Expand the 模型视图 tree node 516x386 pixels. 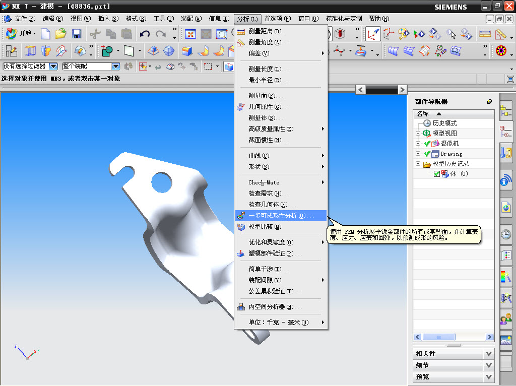418,133
